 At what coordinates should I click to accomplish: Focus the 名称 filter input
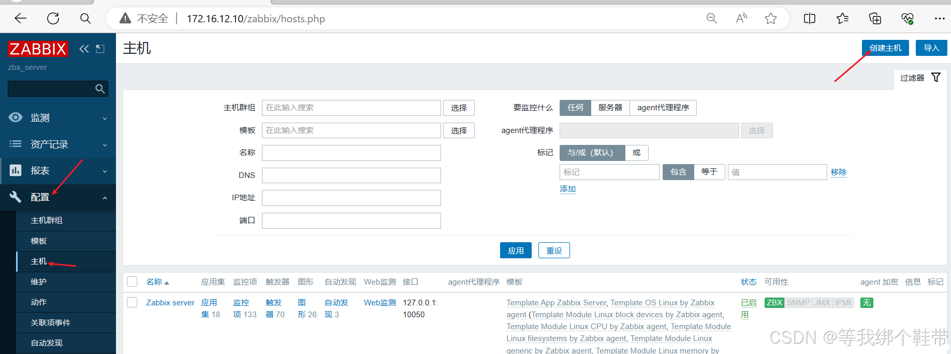click(352, 153)
